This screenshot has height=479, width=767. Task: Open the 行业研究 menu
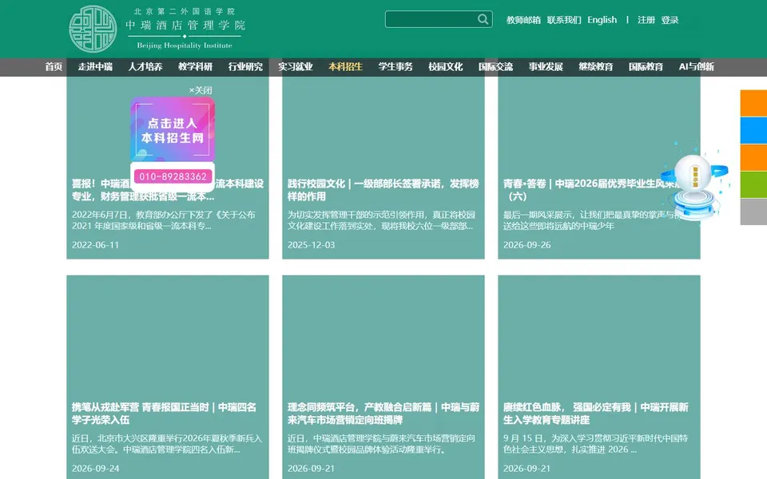[245, 67]
